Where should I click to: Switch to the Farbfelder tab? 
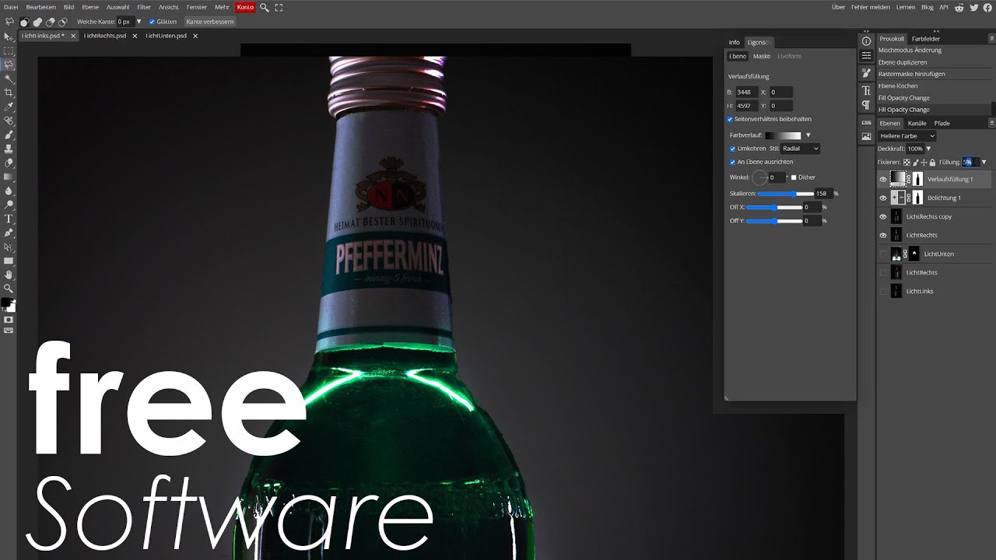(x=926, y=38)
